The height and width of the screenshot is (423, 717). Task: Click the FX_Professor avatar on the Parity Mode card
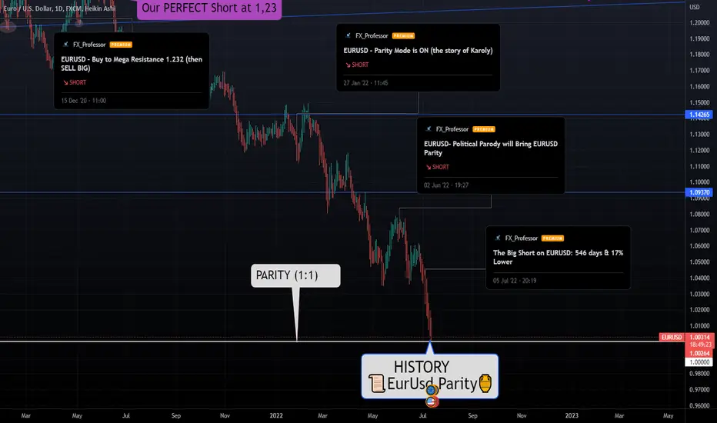348,35
